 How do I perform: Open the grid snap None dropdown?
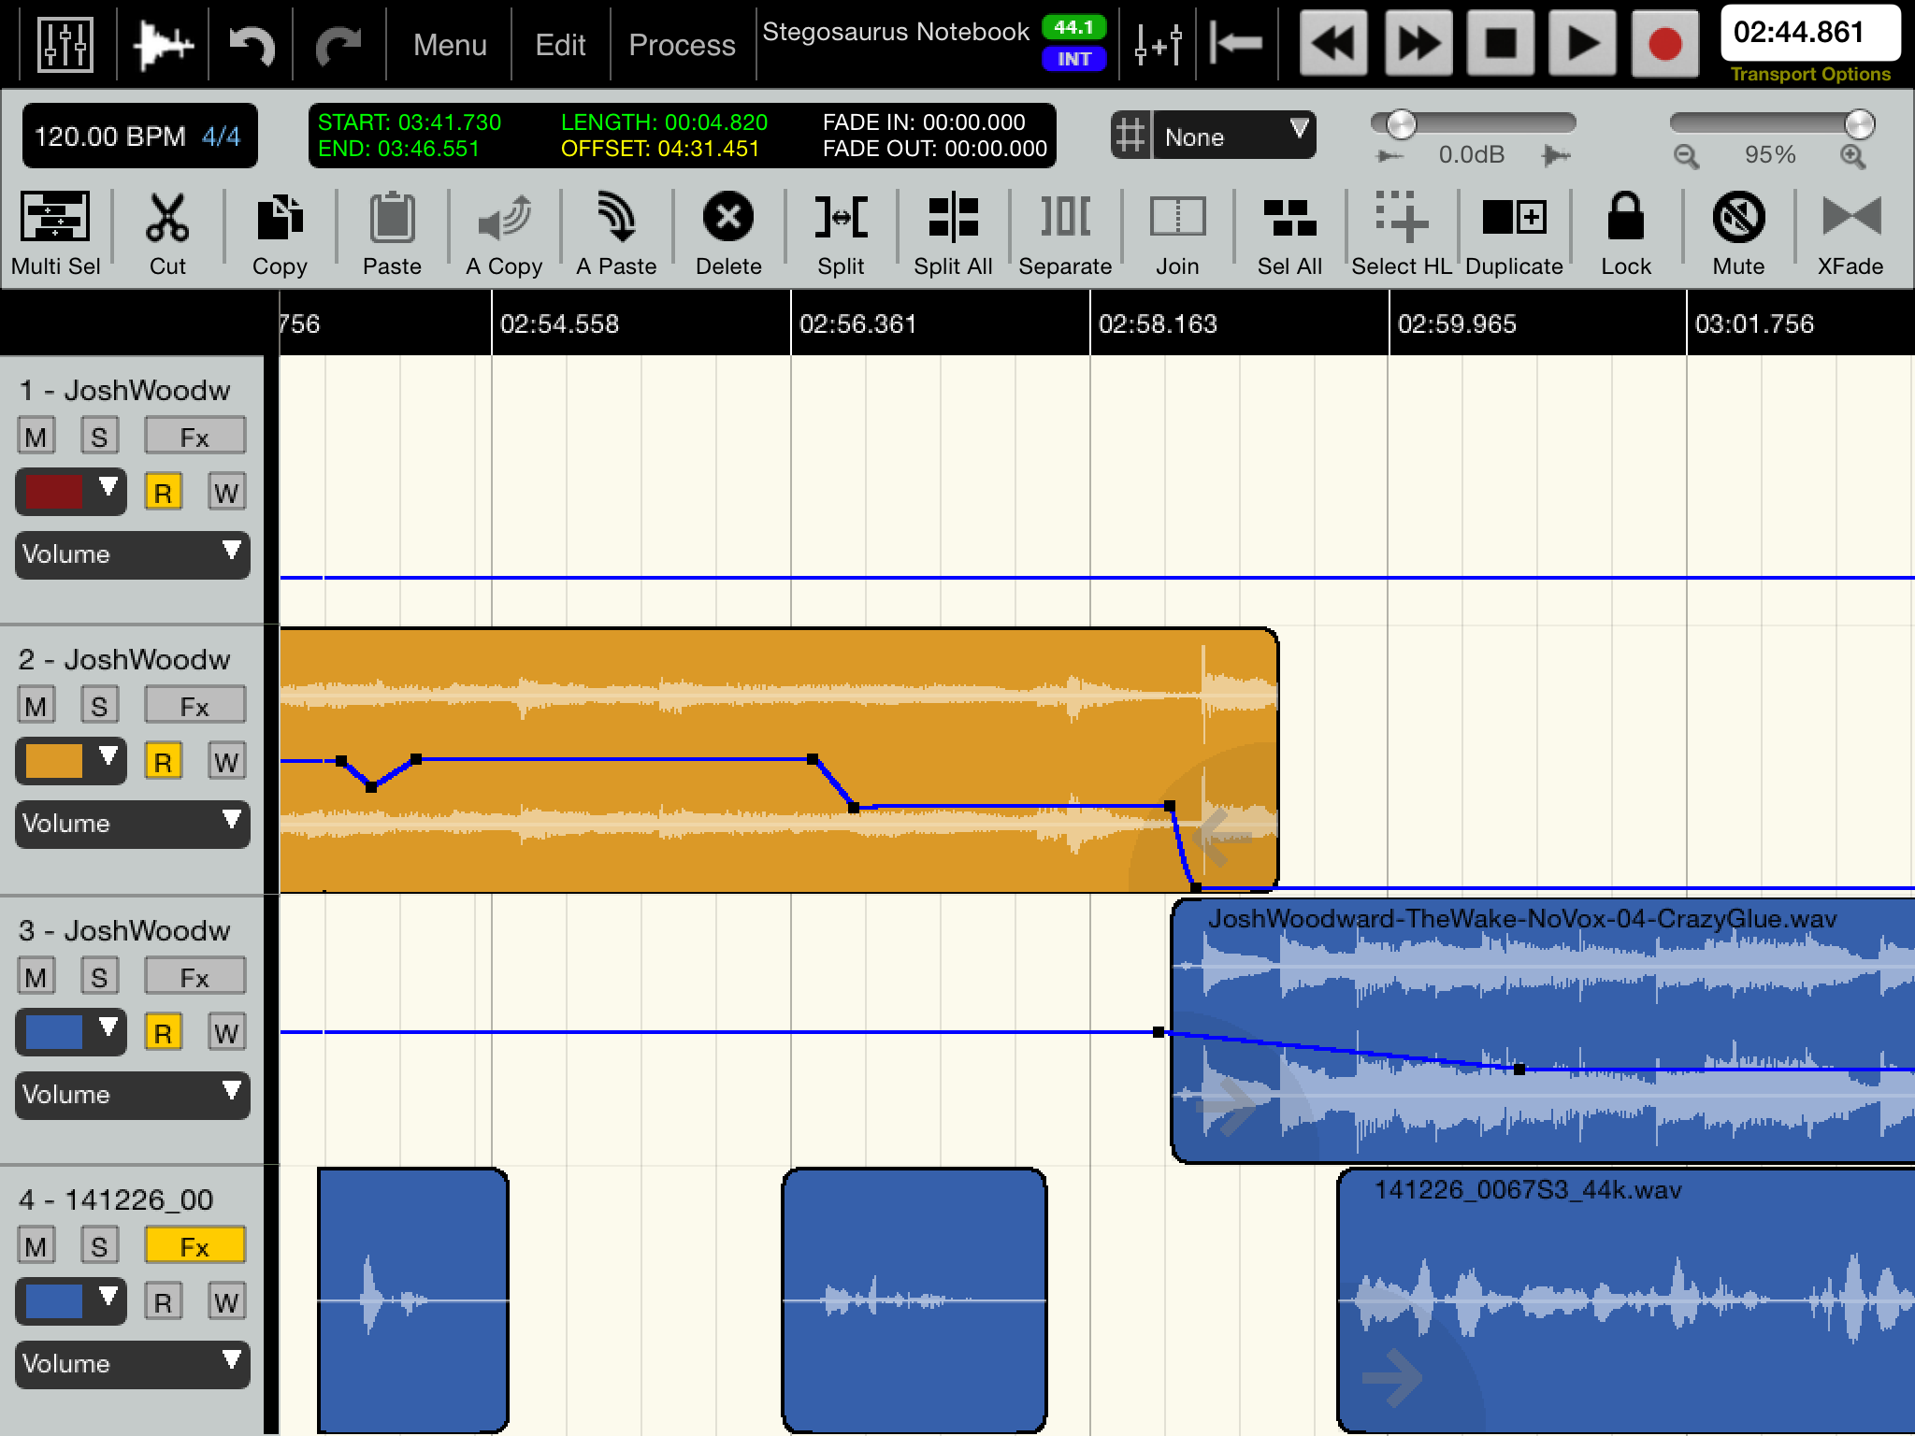coord(1233,136)
